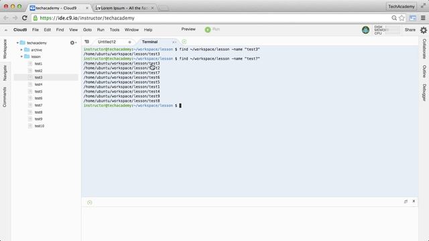The height and width of the screenshot is (241, 429).
Task: Click the zoom magnifier icon in address bar
Action: (x=394, y=18)
